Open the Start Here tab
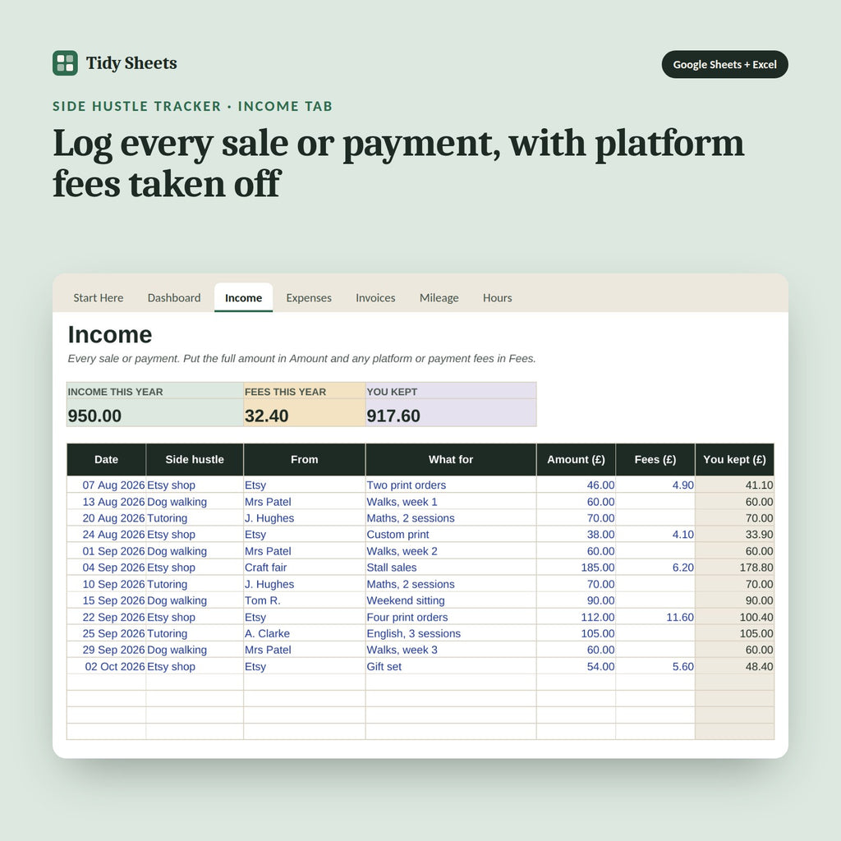The width and height of the screenshot is (841, 841). point(99,297)
